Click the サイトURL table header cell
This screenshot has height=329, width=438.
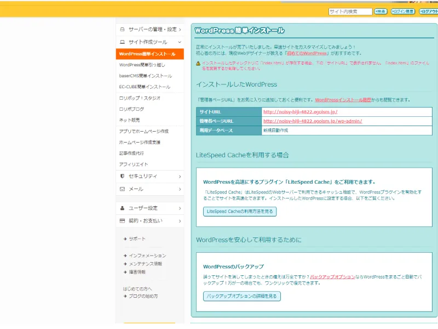[229, 112]
